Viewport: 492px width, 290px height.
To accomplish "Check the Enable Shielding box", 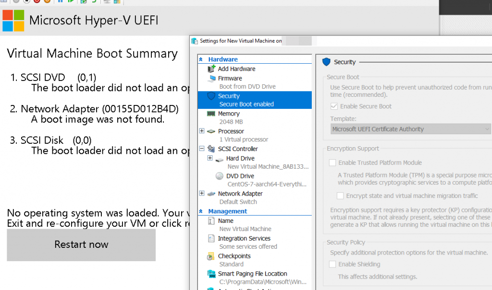I will (332, 264).
